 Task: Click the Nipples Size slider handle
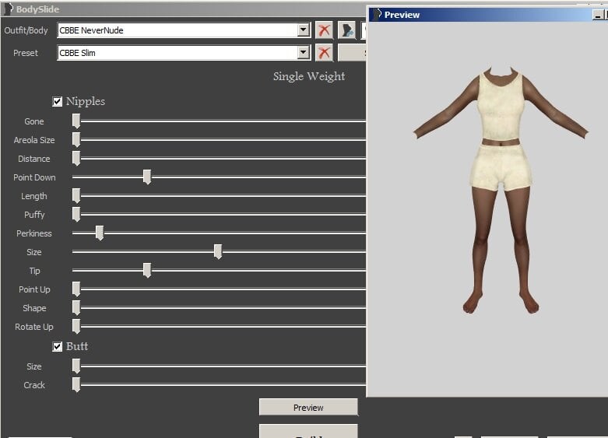tap(218, 251)
